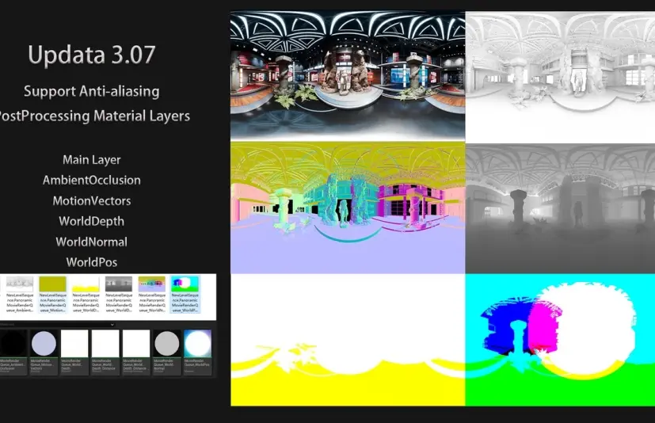Select the large yellow-and-white depth panorama preview
This screenshot has width=655, height=423.
[x=347, y=341]
